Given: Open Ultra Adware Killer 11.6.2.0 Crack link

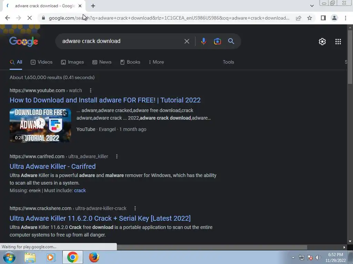Looking at the screenshot, I should pyautogui.click(x=100, y=218).
